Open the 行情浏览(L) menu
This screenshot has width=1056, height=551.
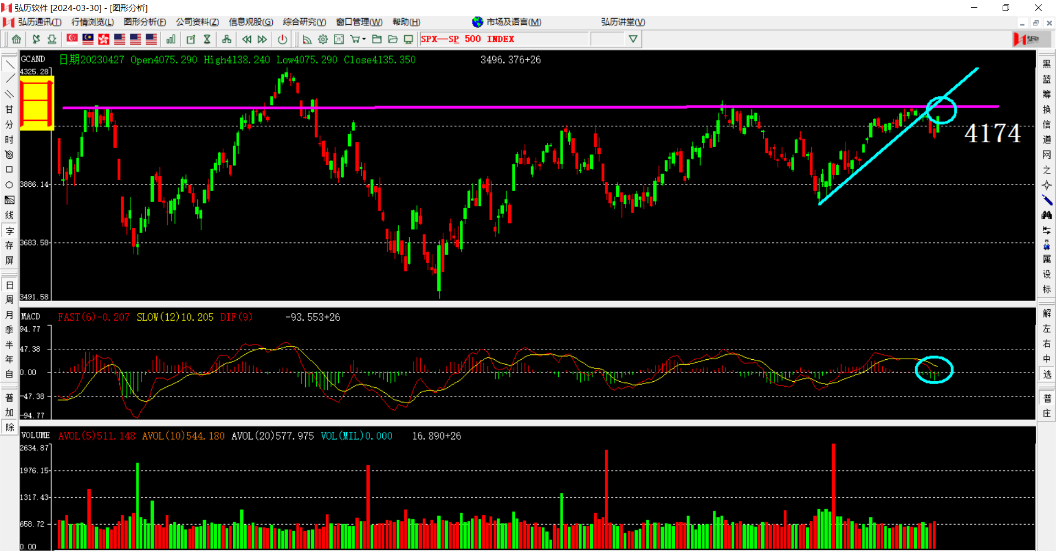click(92, 22)
